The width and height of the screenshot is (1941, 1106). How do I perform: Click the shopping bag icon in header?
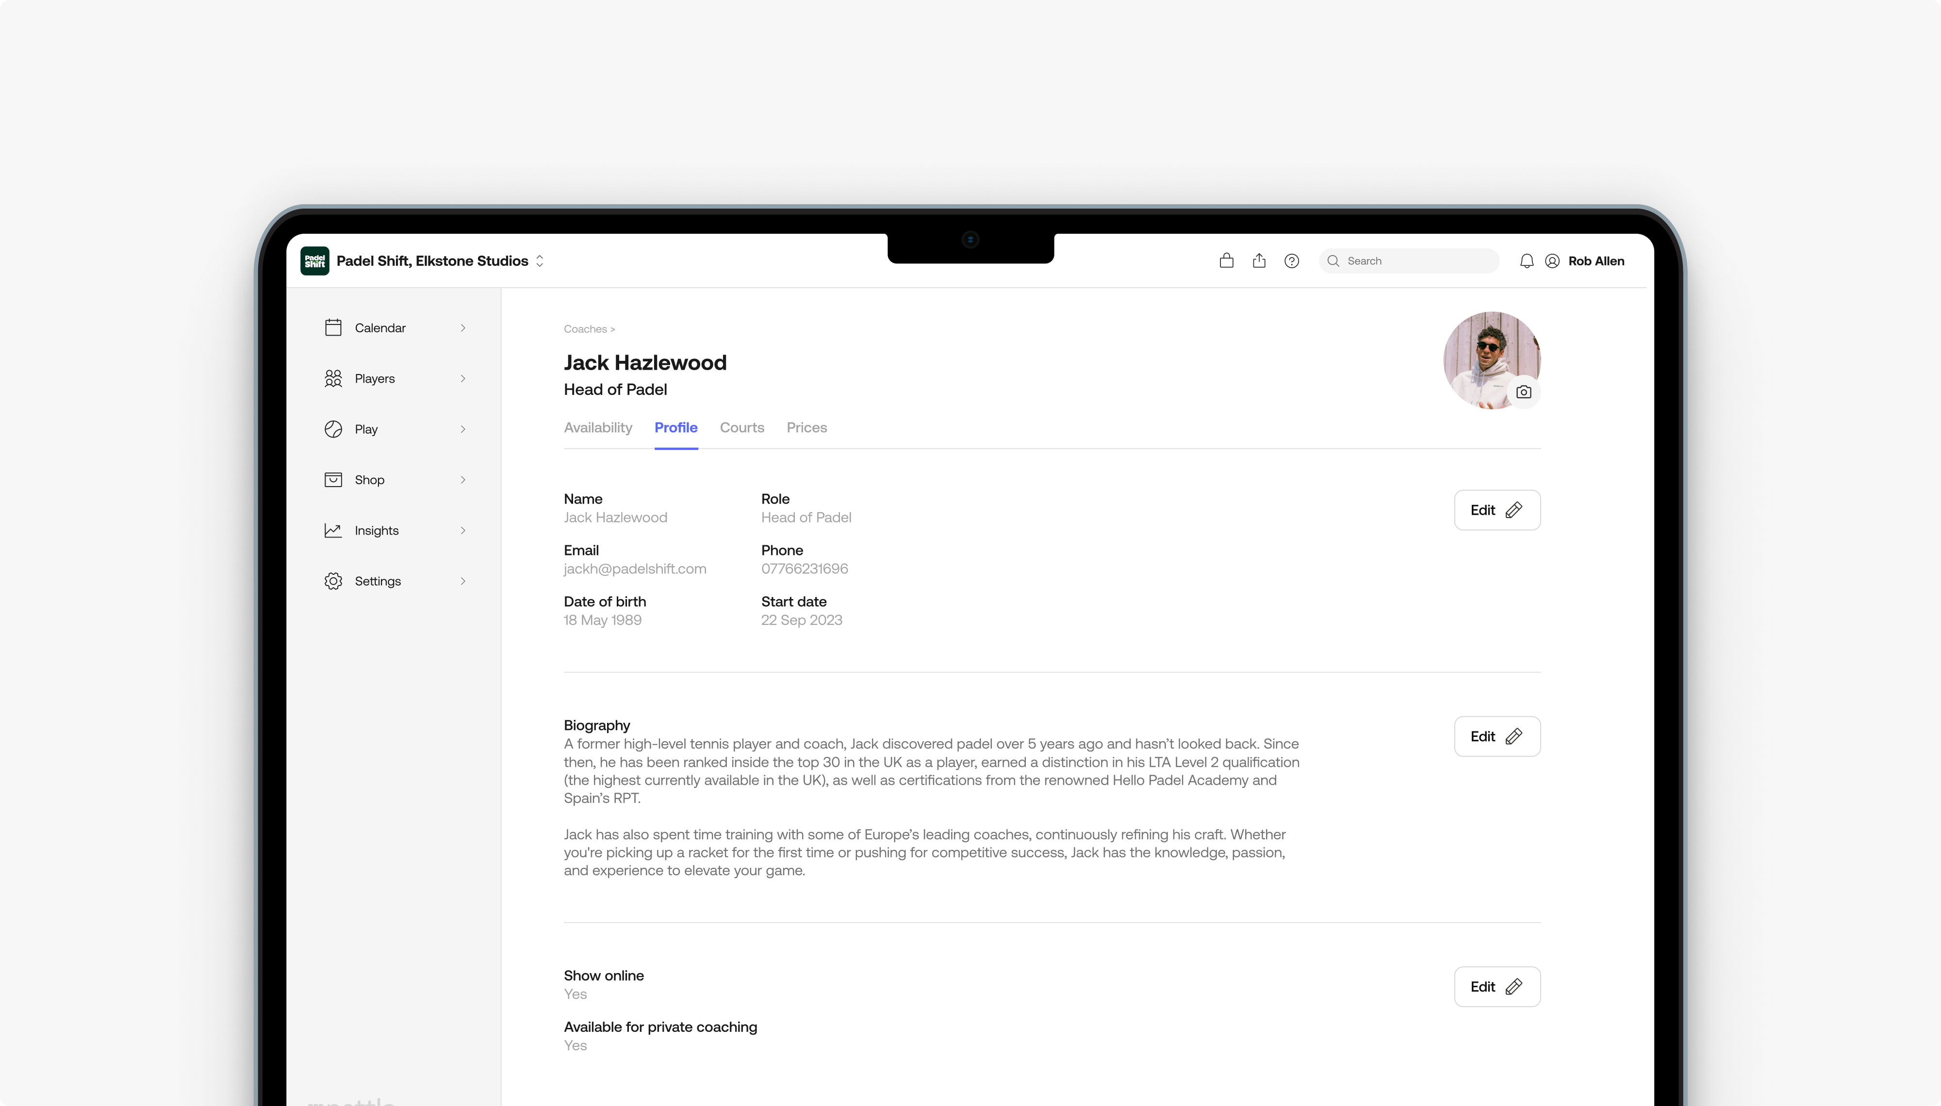(x=1226, y=260)
